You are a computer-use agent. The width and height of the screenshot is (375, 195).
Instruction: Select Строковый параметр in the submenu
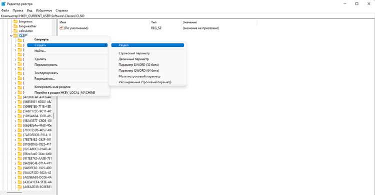click(147, 53)
